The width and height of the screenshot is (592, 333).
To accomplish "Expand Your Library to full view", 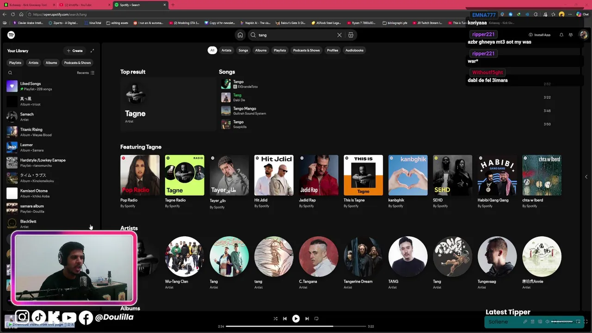I will 92,51.
